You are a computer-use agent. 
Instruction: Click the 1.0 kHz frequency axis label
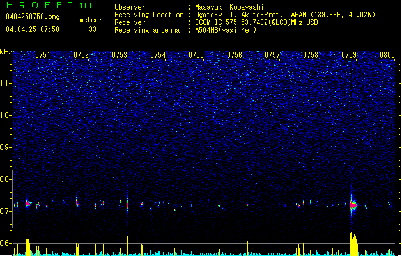tap(6, 115)
